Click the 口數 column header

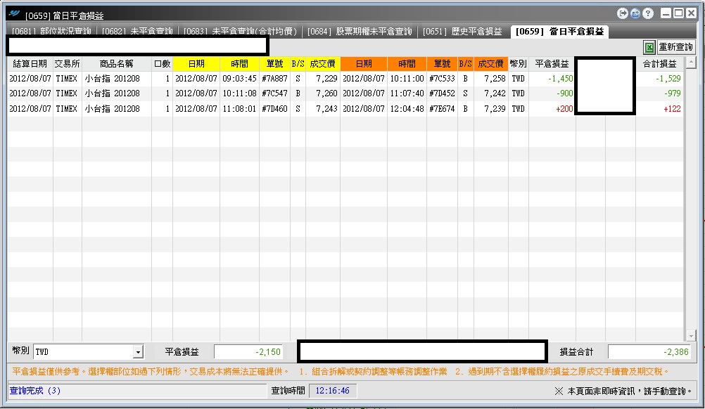(x=163, y=64)
